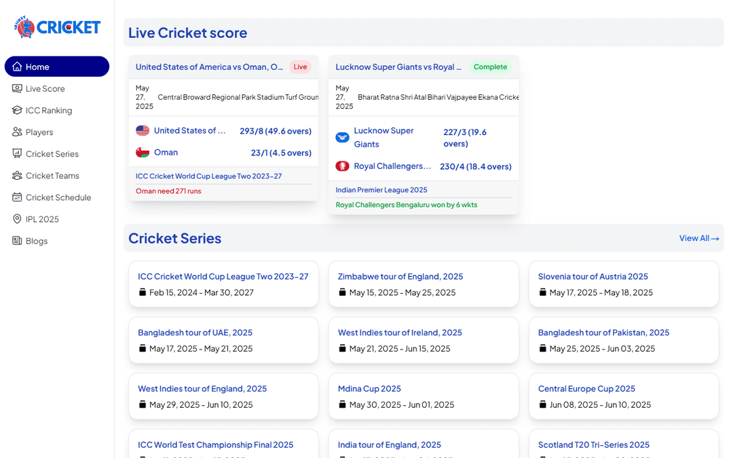Open United States of America vs Oman match title
The height and width of the screenshot is (458, 733).
209,66
